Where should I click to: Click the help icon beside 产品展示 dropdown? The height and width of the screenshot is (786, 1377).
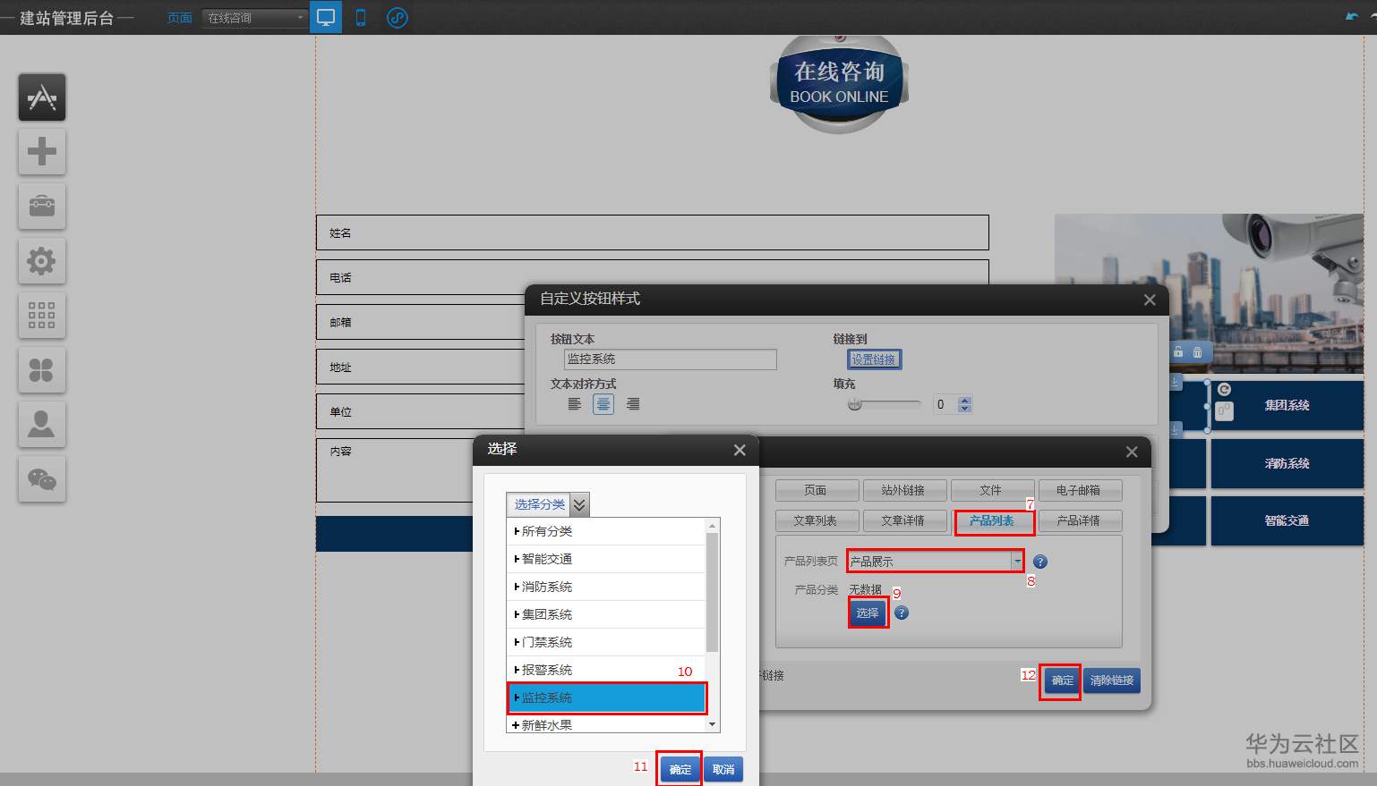point(1040,562)
